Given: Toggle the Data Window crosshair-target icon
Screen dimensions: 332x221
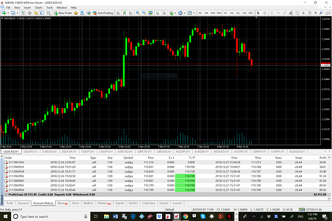Looking at the screenshot, I should [x=30, y=13].
